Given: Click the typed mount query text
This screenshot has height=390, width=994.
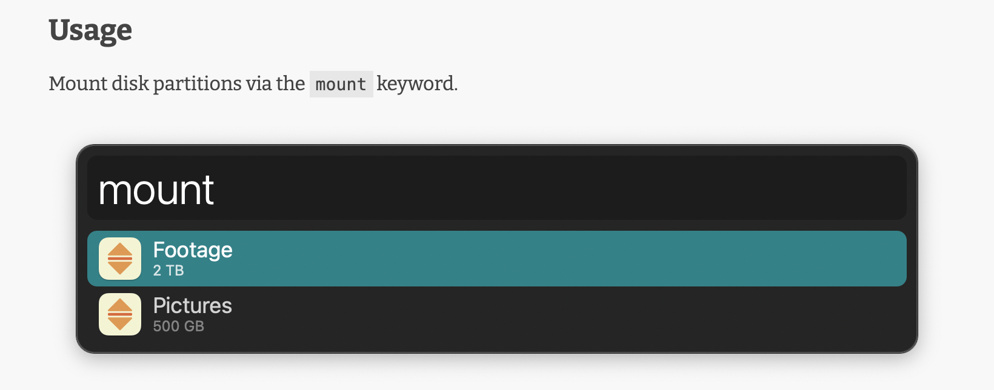Looking at the screenshot, I should [156, 190].
